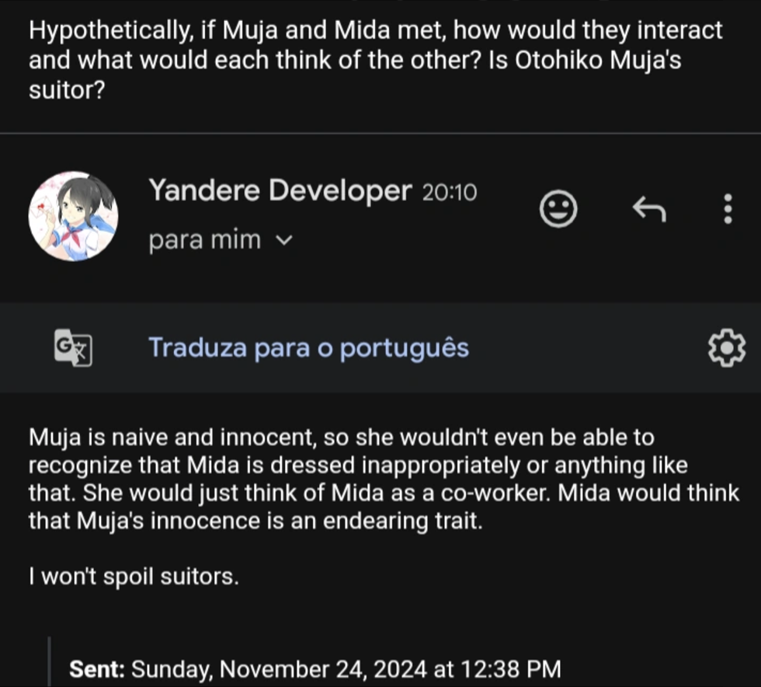Open Yandere Developer's profile avatar
The image size is (761, 687).
pos(73,216)
